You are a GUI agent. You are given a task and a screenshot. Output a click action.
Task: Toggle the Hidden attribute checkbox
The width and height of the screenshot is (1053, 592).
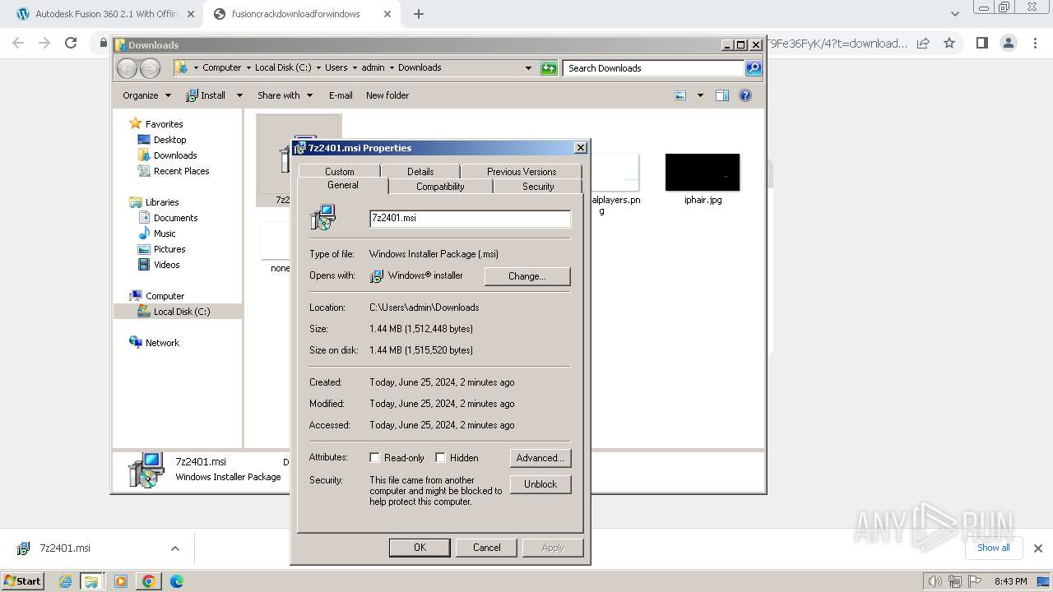pos(440,458)
